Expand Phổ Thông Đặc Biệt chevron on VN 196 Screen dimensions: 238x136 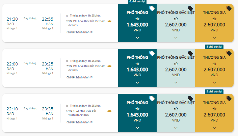point(176,38)
